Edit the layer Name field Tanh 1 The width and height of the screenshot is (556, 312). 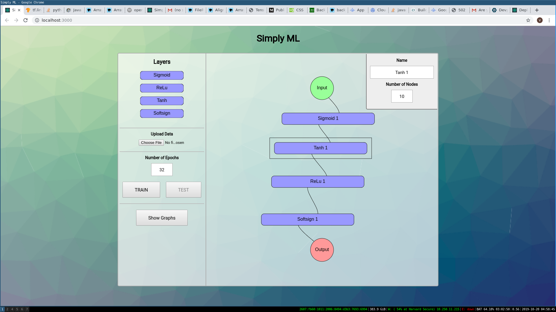tap(401, 73)
